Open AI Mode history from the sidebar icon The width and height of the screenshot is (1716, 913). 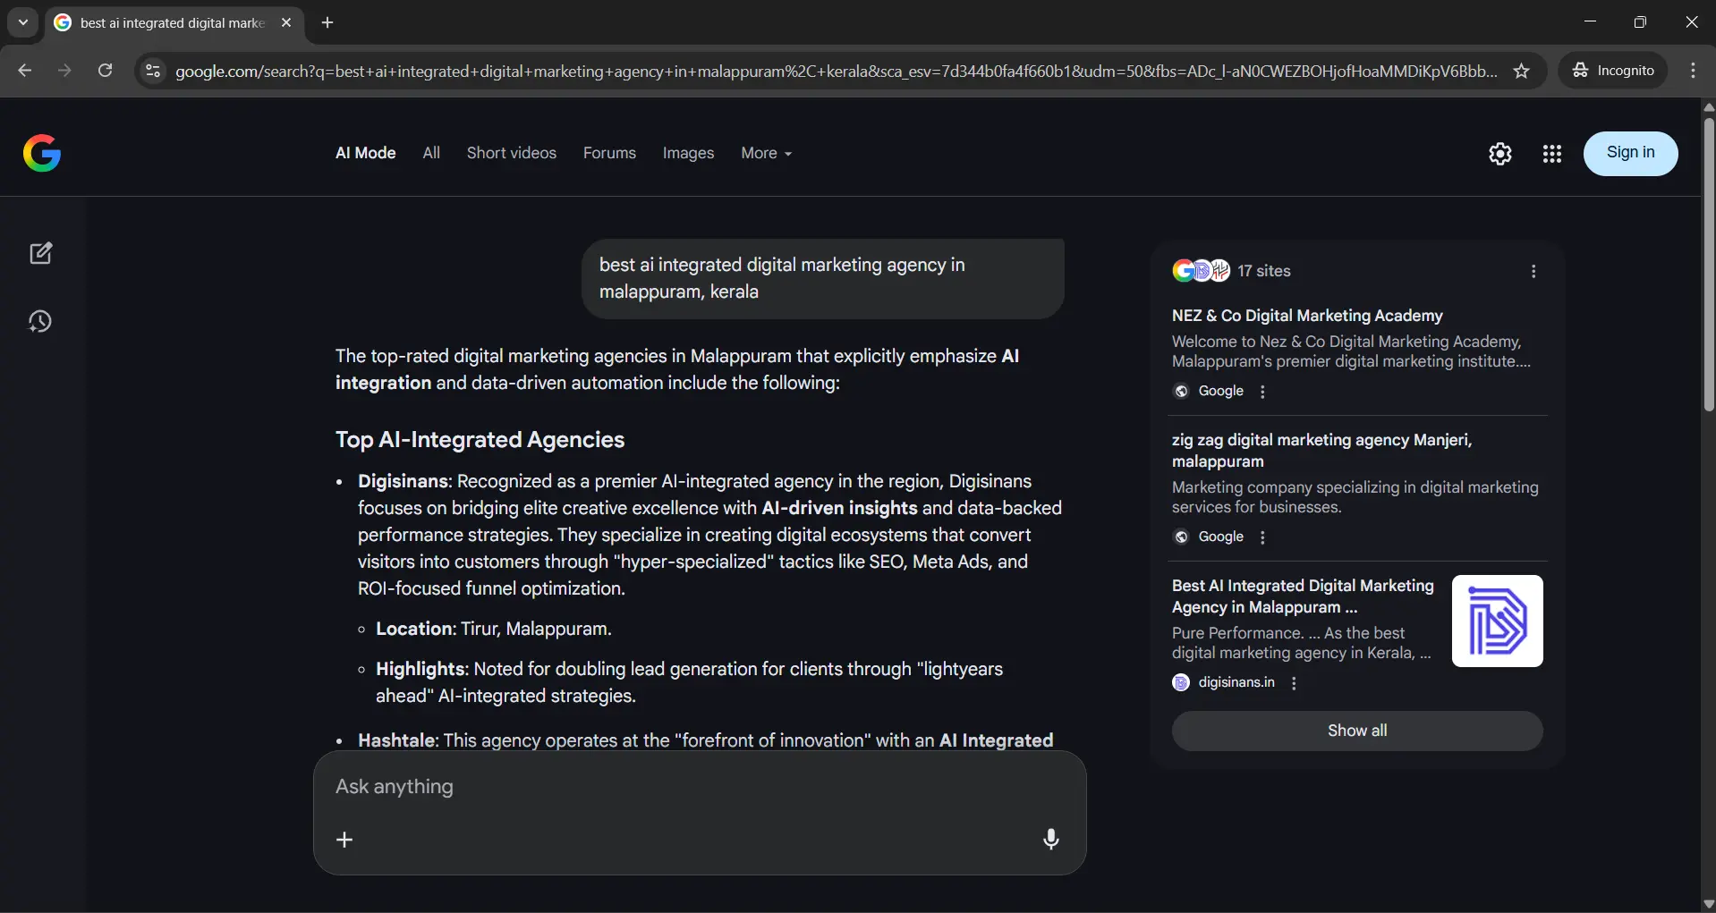pyautogui.click(x=41, y=322)
